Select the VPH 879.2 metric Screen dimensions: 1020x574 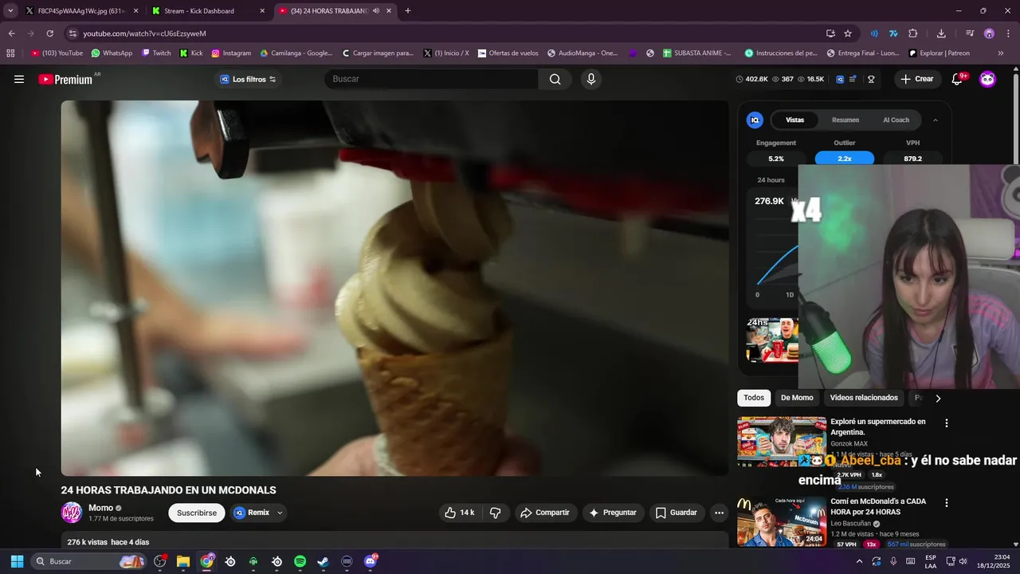913,159
